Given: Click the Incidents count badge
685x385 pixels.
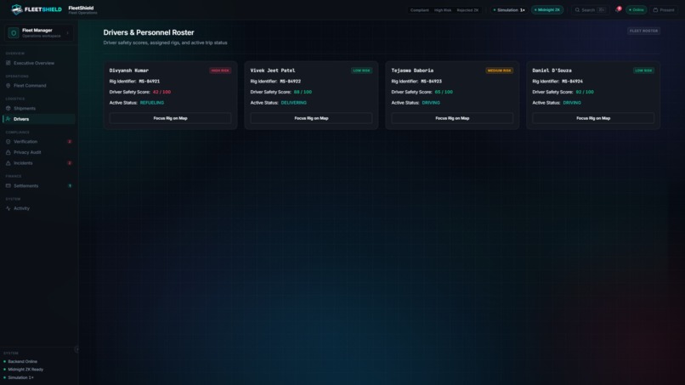Looking at the screenshot, I should tap(70, 163).
